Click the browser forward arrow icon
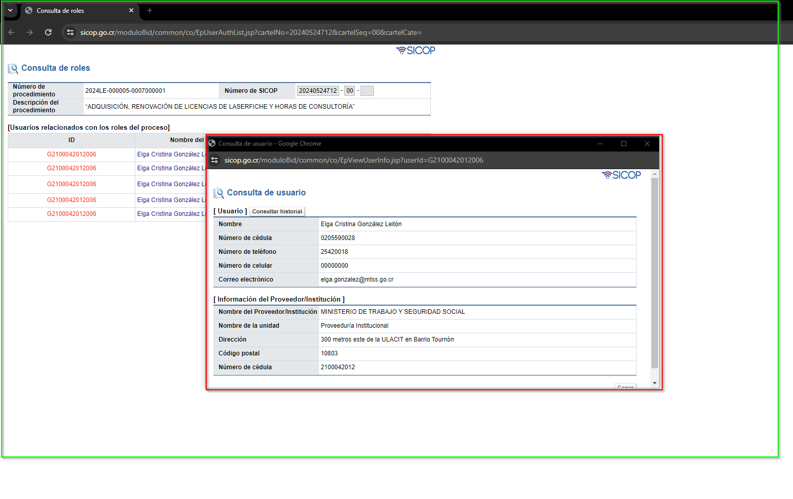This screenshot has width=793, height=499. [x=30, y=32]
